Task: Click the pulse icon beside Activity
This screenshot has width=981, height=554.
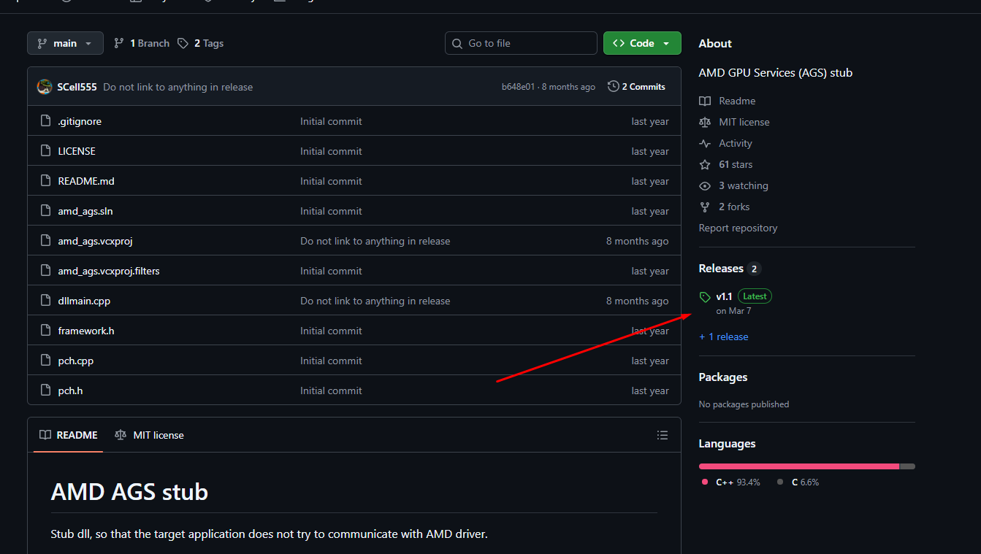Action: [705, 143]
